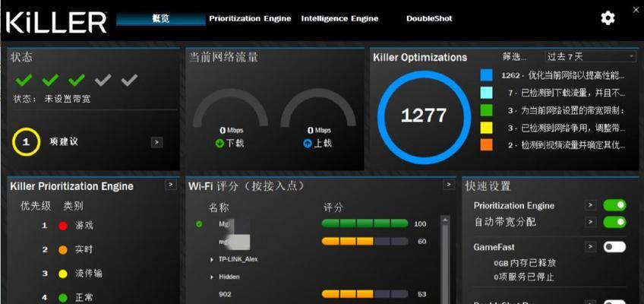Click the 流传输 category label
Screen dimensions: 644x304
[89, 274]
